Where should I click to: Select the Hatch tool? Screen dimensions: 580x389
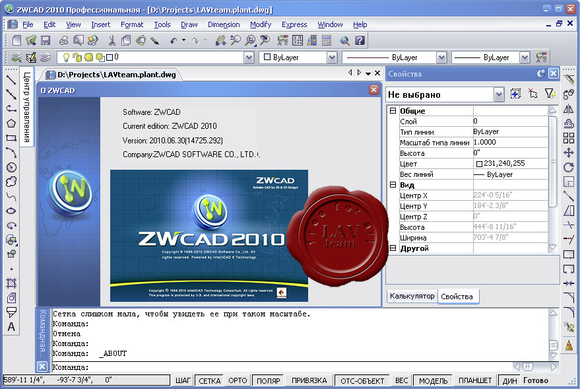(11, 283)
